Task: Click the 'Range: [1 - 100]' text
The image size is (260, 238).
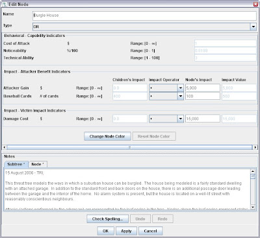Action: click(x=145, y=58)
